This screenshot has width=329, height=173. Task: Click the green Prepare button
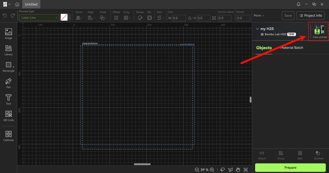pyautogui.click(x=290, y=168)
